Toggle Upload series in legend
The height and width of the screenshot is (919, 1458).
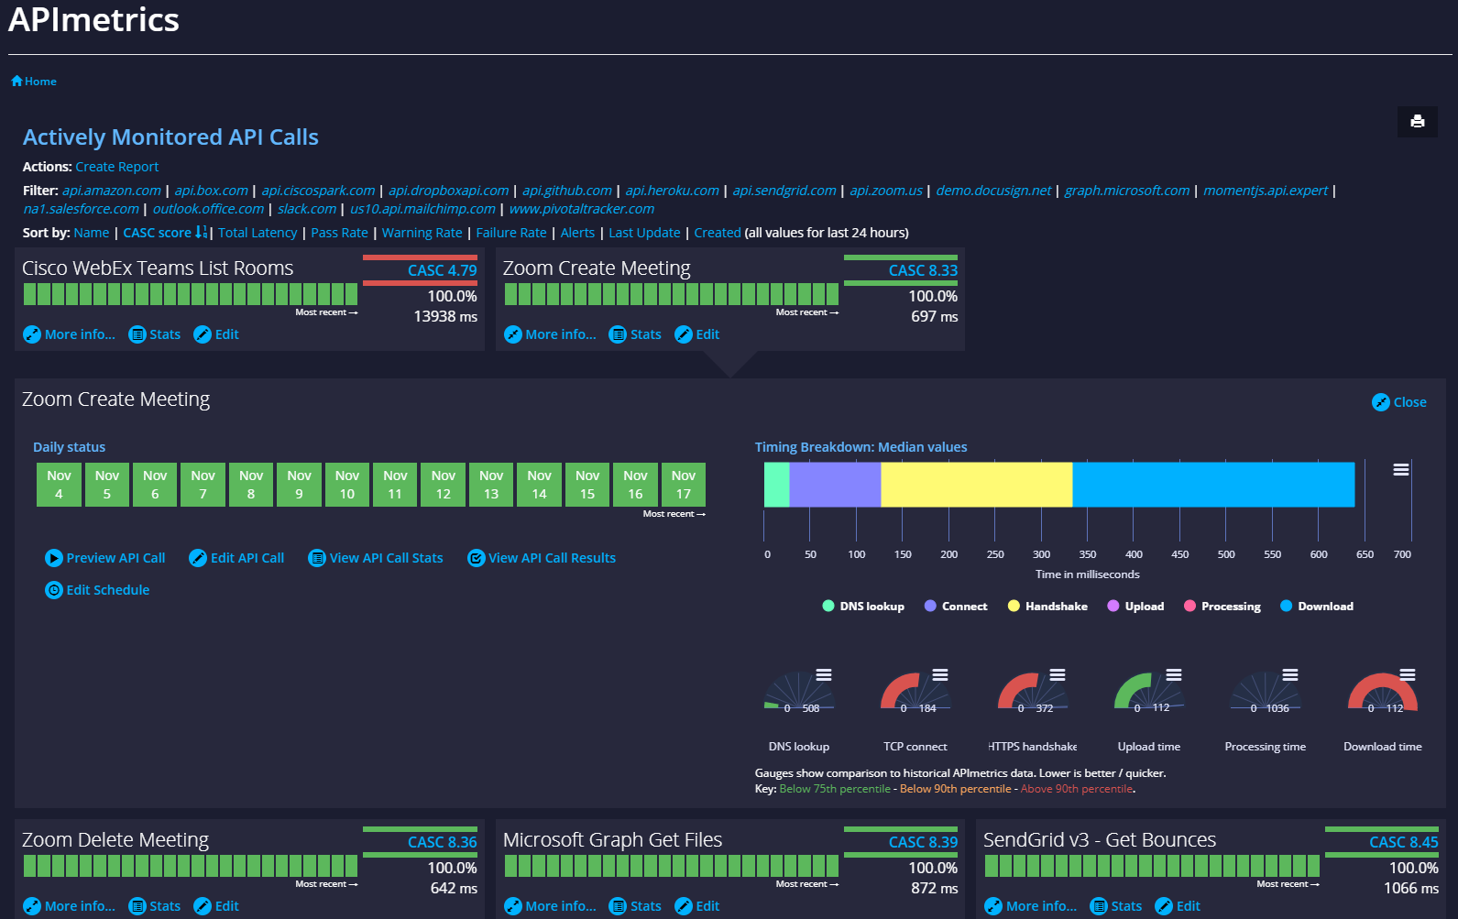point(1135,607)
